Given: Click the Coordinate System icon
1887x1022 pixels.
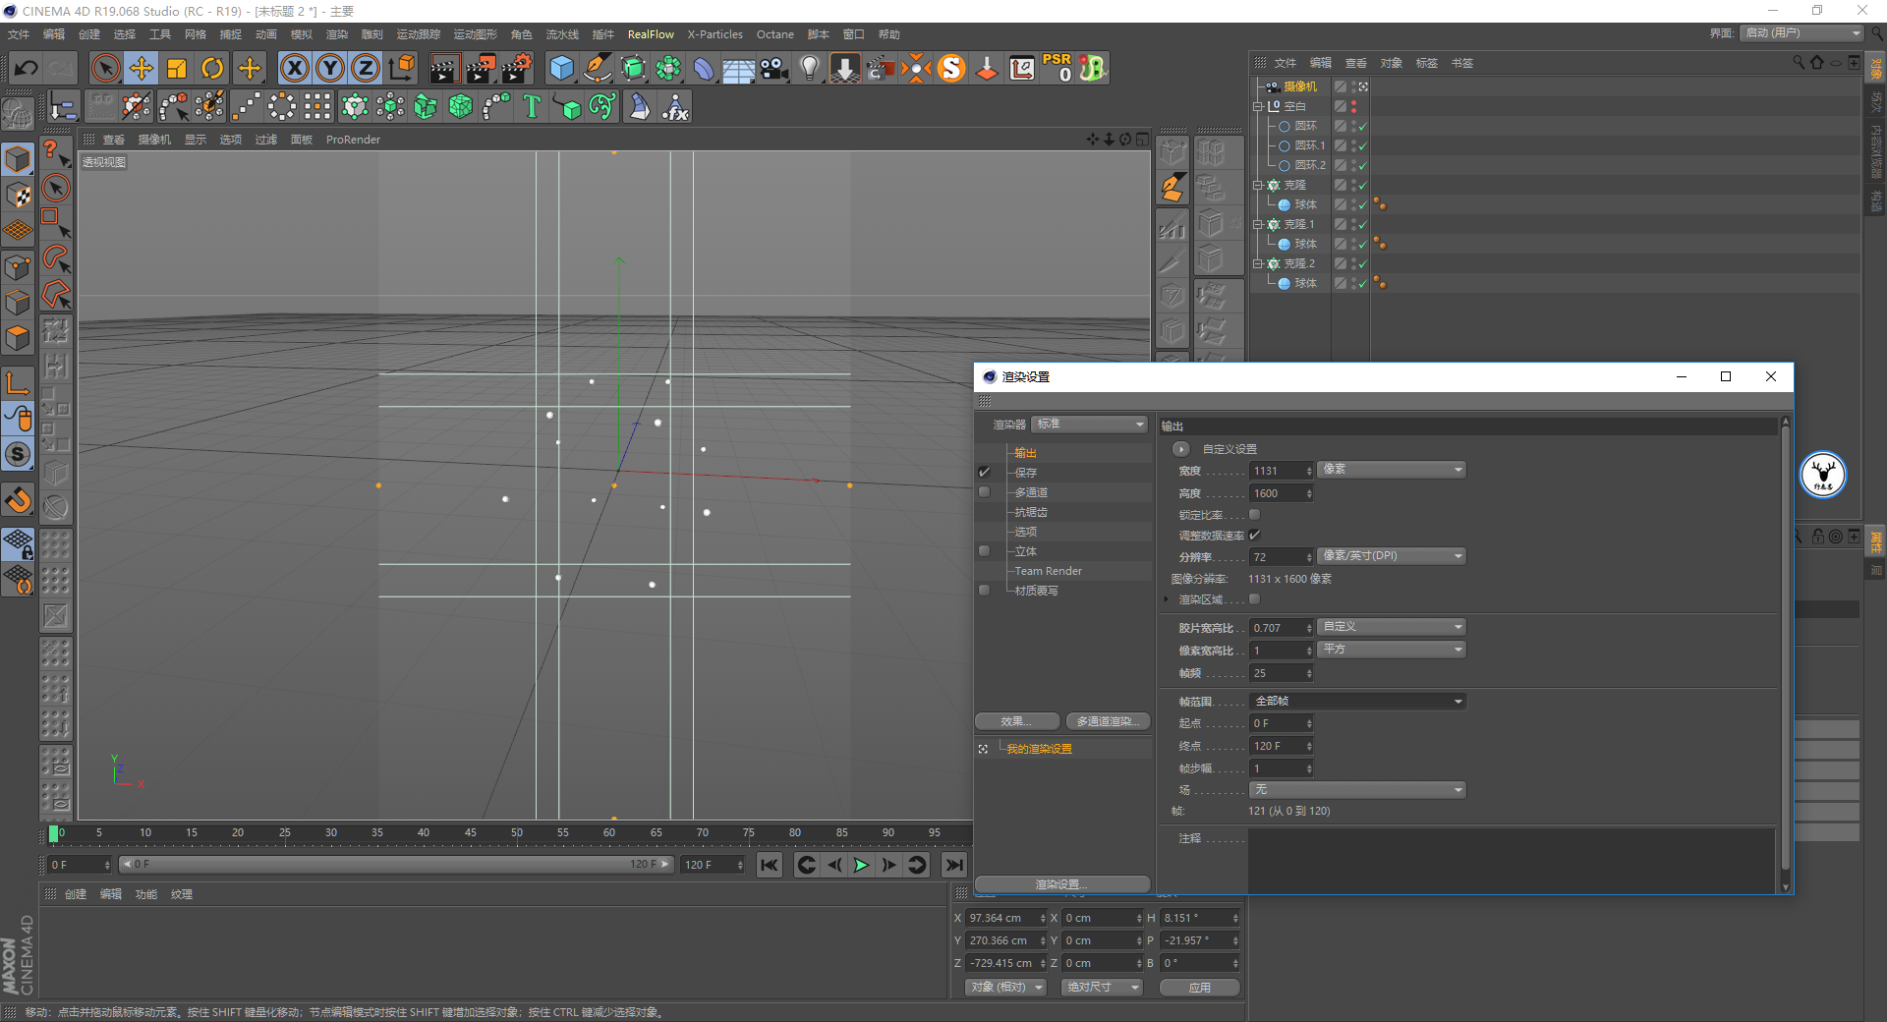Looking at the screenshot, I should [401, 68].
